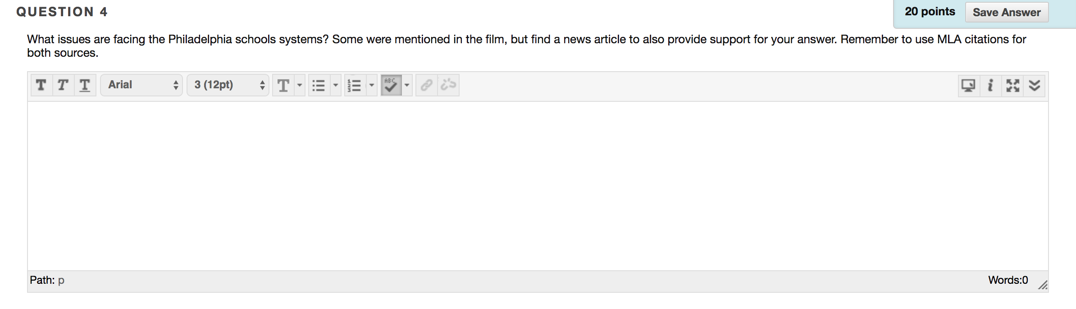Image resolution: width=1076 pixels, height=309 pixels.
Task: Open the editor preview monitor icon
Action: pos(968,85)
